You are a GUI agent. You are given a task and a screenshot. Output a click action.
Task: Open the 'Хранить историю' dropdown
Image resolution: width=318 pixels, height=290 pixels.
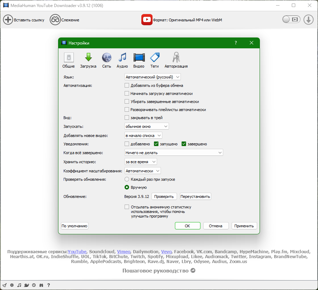pos(140,161)
